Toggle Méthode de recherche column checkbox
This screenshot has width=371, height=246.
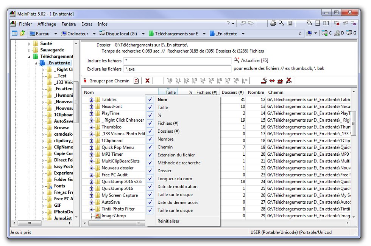(150, 162)
